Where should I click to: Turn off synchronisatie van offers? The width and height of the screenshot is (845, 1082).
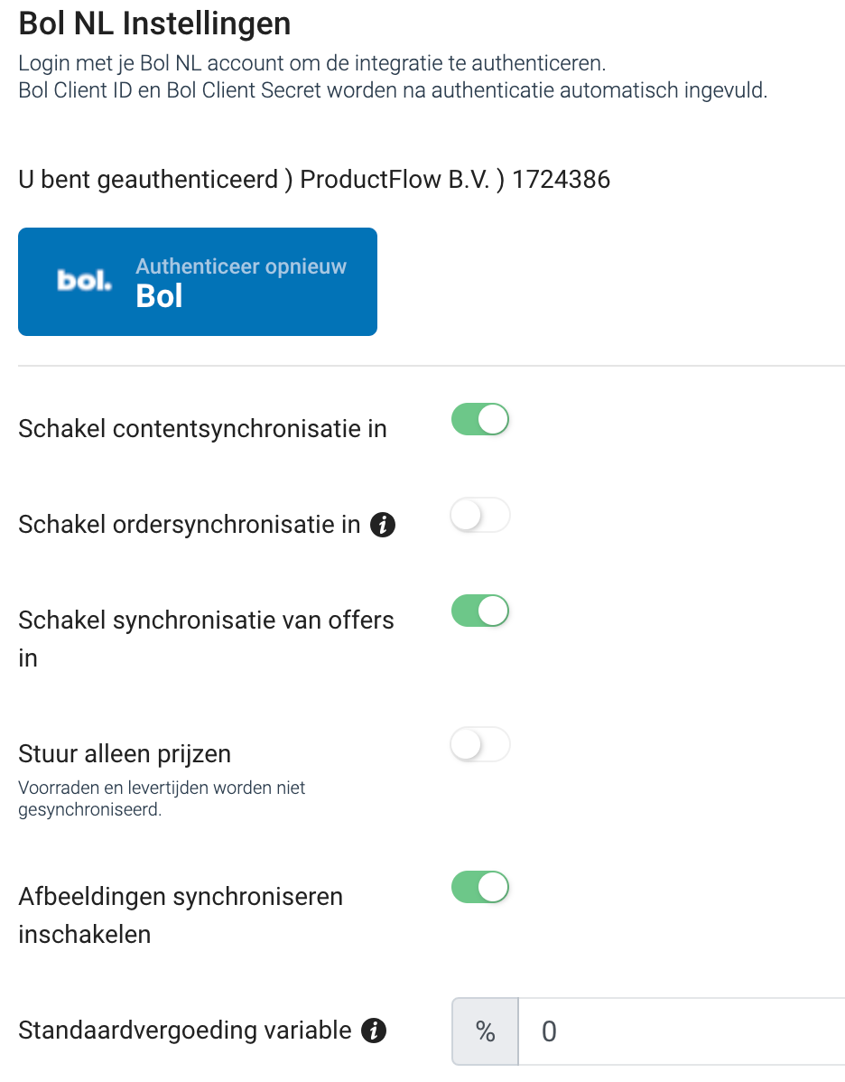(x=479, y=611)
